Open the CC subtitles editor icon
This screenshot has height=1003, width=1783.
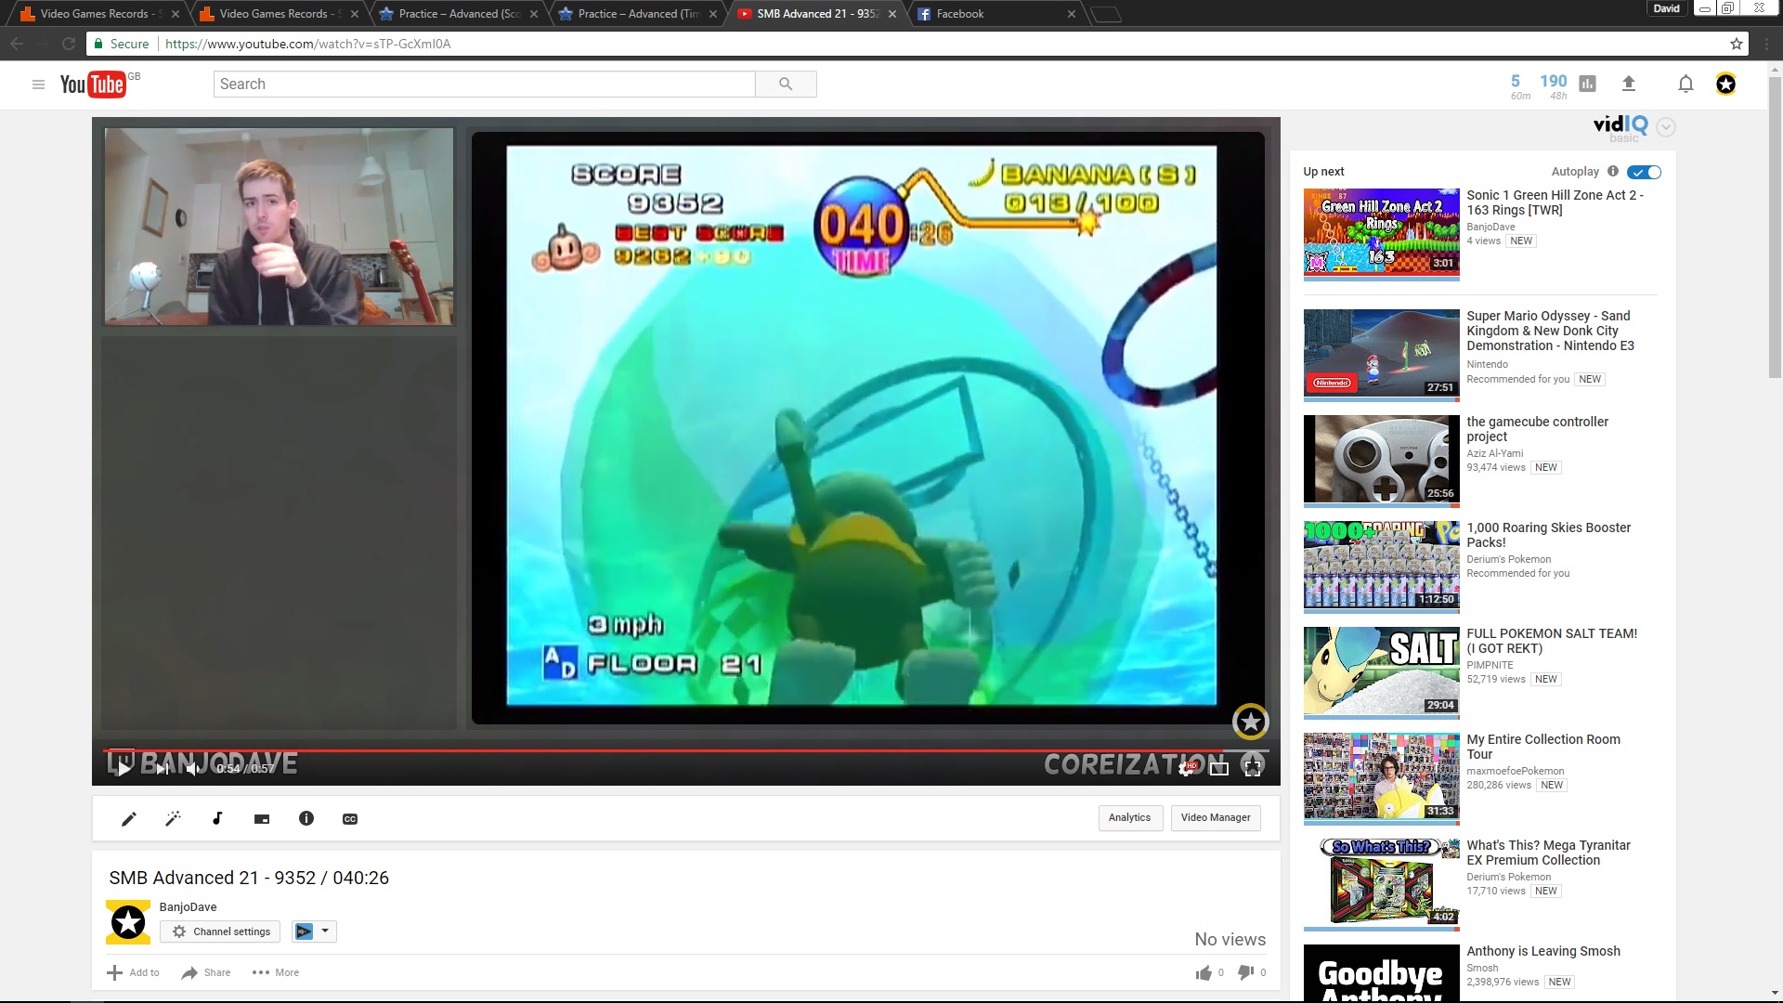[350, 818]
